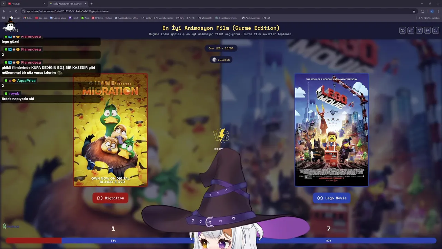This screenshot has width=442, height=249.
Task: Close the YouTube tab
Action: click(x=44, y=3)
